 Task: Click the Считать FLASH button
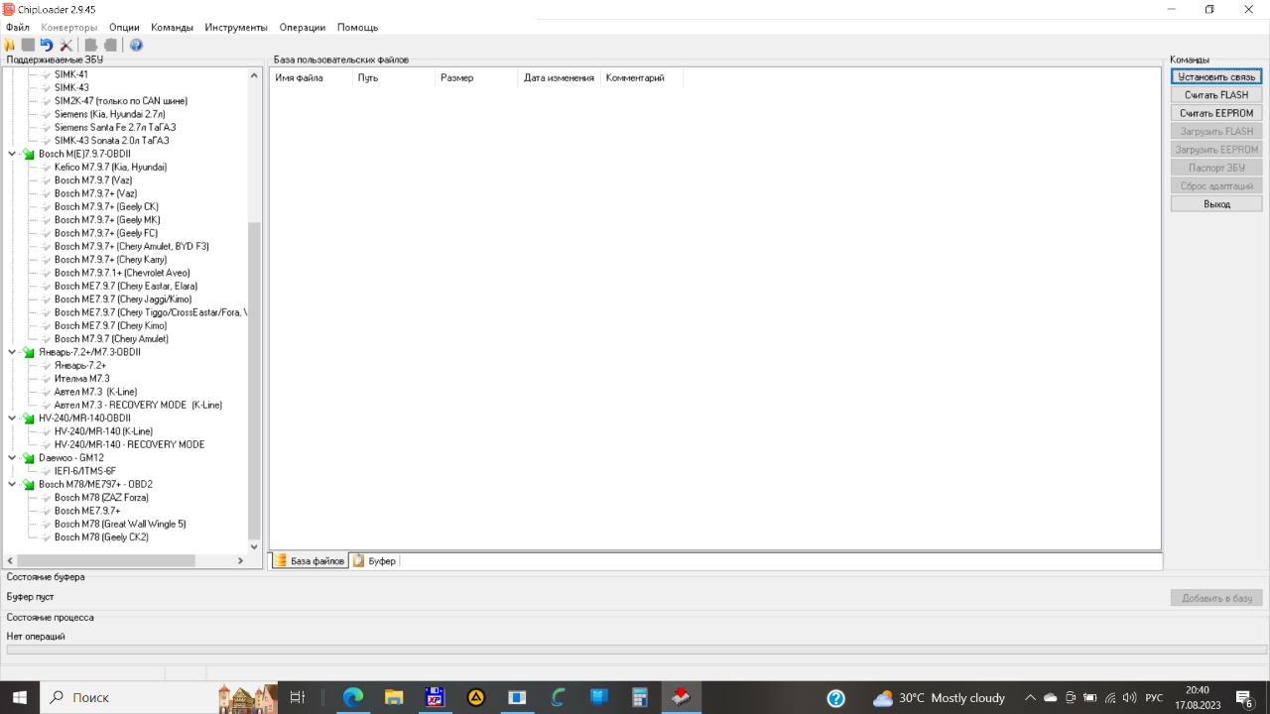tap(1215, 95)
